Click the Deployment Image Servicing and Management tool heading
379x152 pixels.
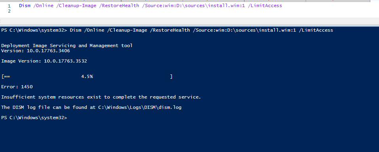67,46
